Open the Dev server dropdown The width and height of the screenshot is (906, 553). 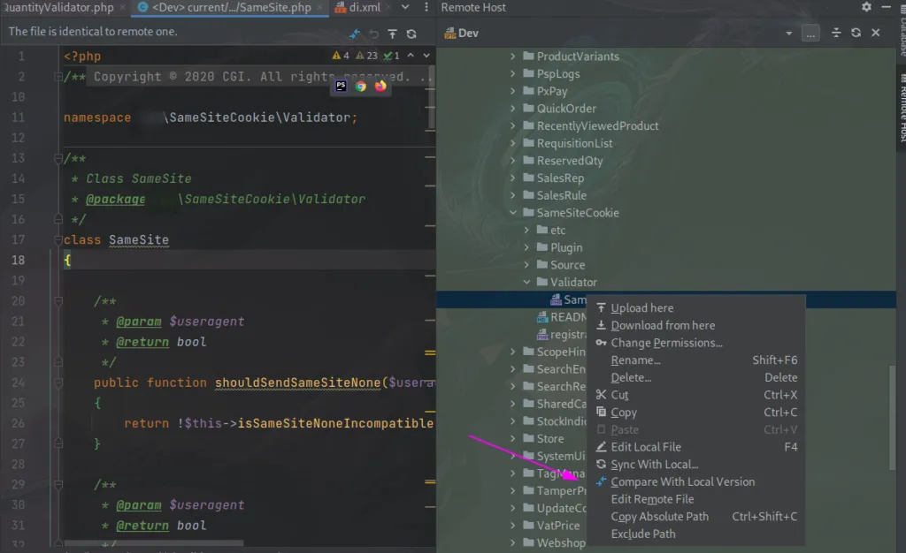pyautogui.click(x=787, y=34)
